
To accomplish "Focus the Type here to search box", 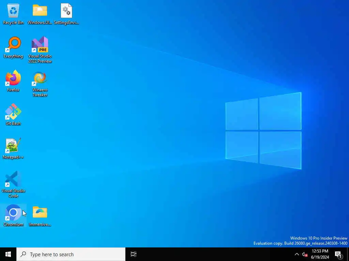I will click(71, 254).
